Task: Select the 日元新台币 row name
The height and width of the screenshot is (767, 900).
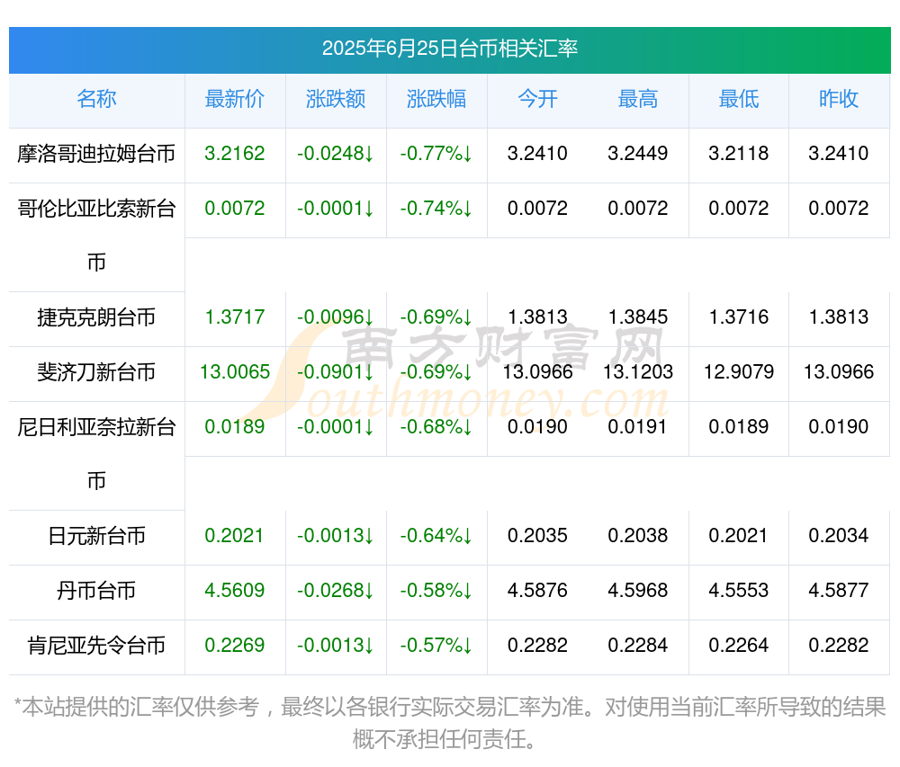Action: click(x=96, y=536)
